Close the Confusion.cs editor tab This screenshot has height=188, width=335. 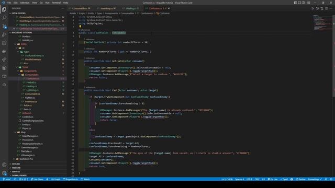pos(169,8)
